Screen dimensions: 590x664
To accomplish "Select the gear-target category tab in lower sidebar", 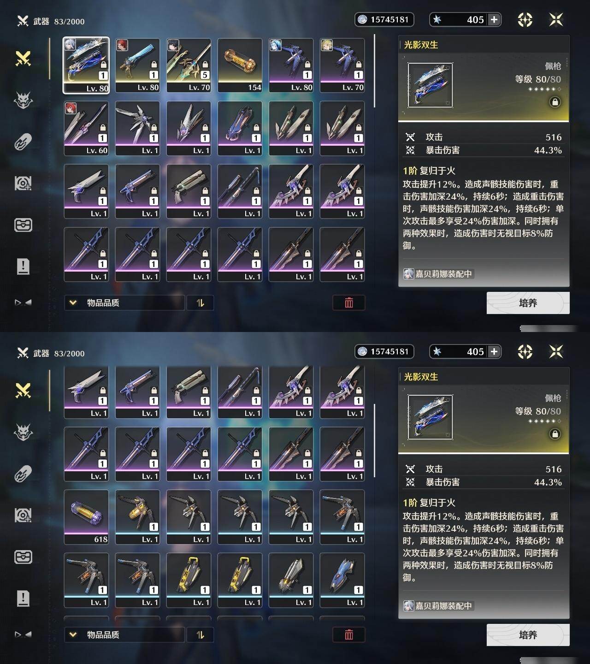I will point(23,515).
